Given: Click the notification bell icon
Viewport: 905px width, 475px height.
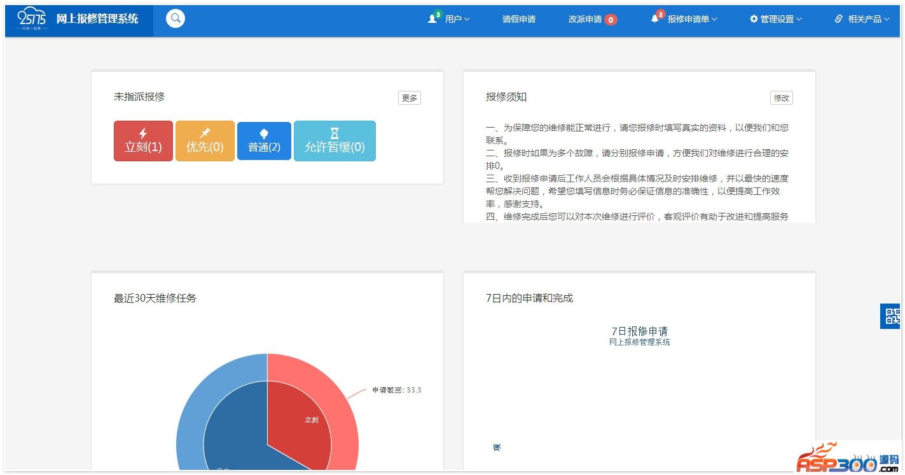Looking at the screenshot, I should point(655,18).
